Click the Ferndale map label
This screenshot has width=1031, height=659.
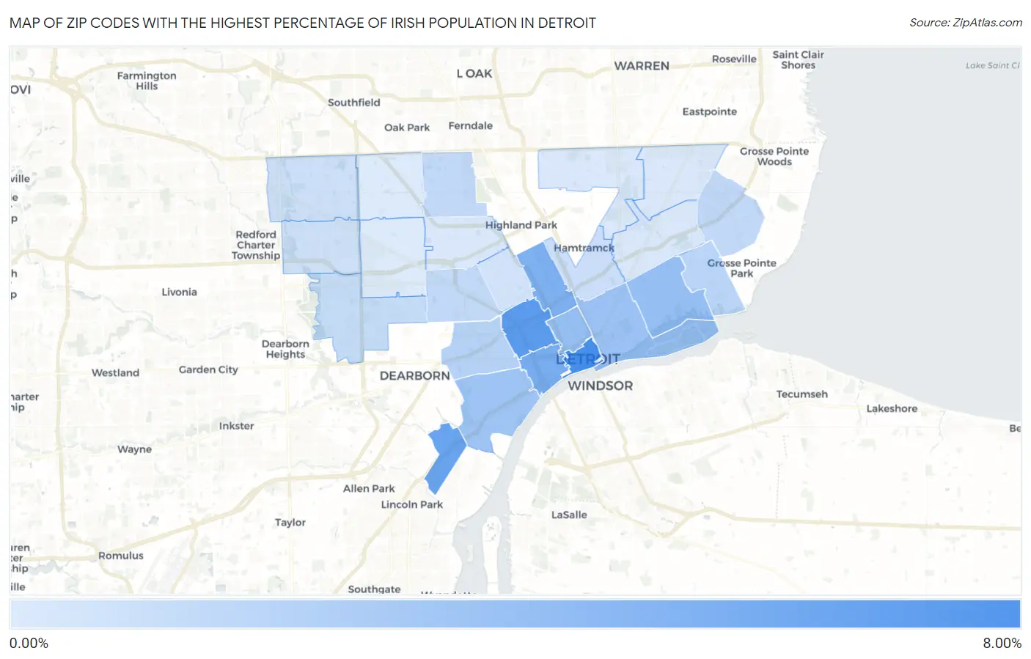point(470,126)
